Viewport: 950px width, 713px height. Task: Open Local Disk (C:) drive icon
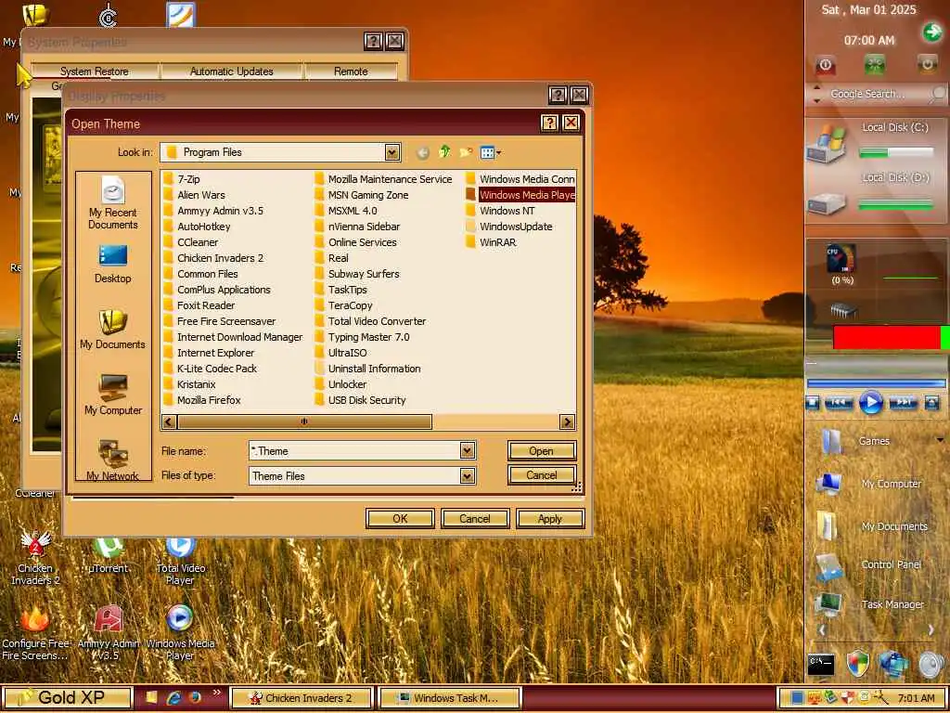click(827, 144)
